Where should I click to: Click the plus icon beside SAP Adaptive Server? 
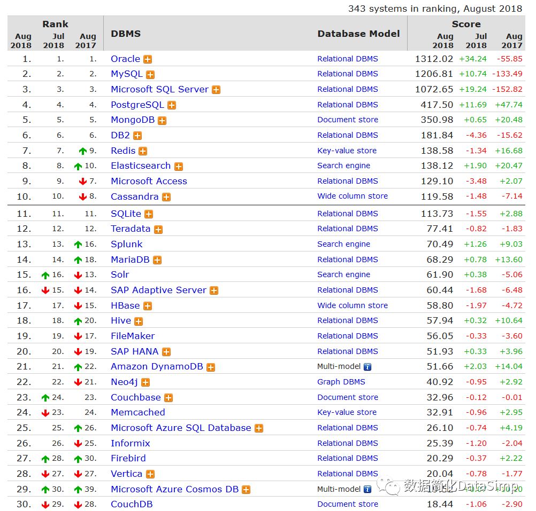tap(214, 290)
